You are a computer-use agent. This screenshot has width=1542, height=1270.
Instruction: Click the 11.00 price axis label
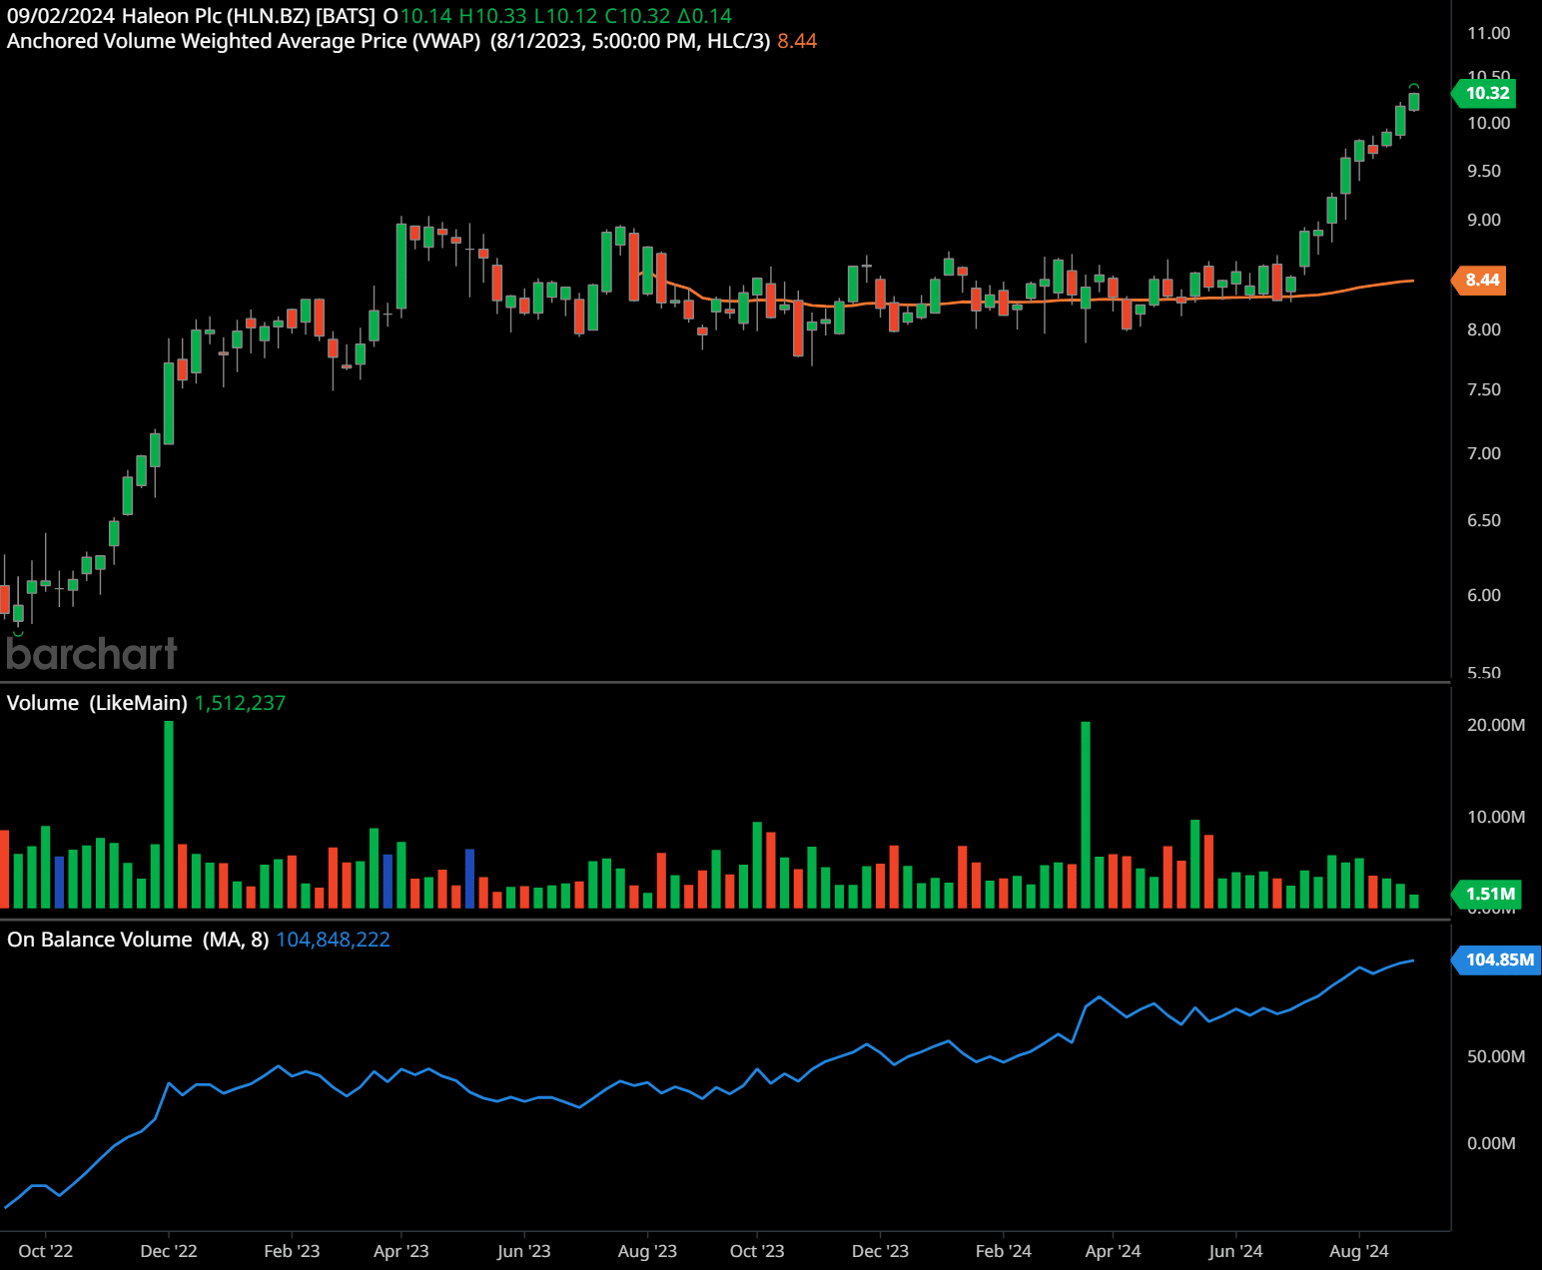(x=1488, y=33)
